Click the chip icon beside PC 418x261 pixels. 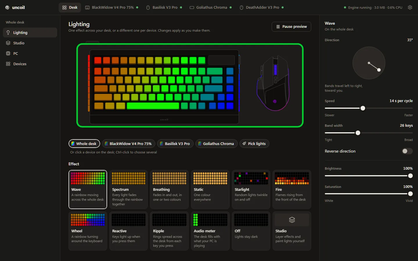pos(8,53)
